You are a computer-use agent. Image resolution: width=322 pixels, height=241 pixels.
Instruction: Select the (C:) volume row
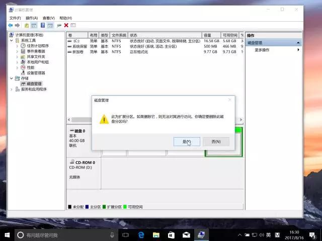155,41
